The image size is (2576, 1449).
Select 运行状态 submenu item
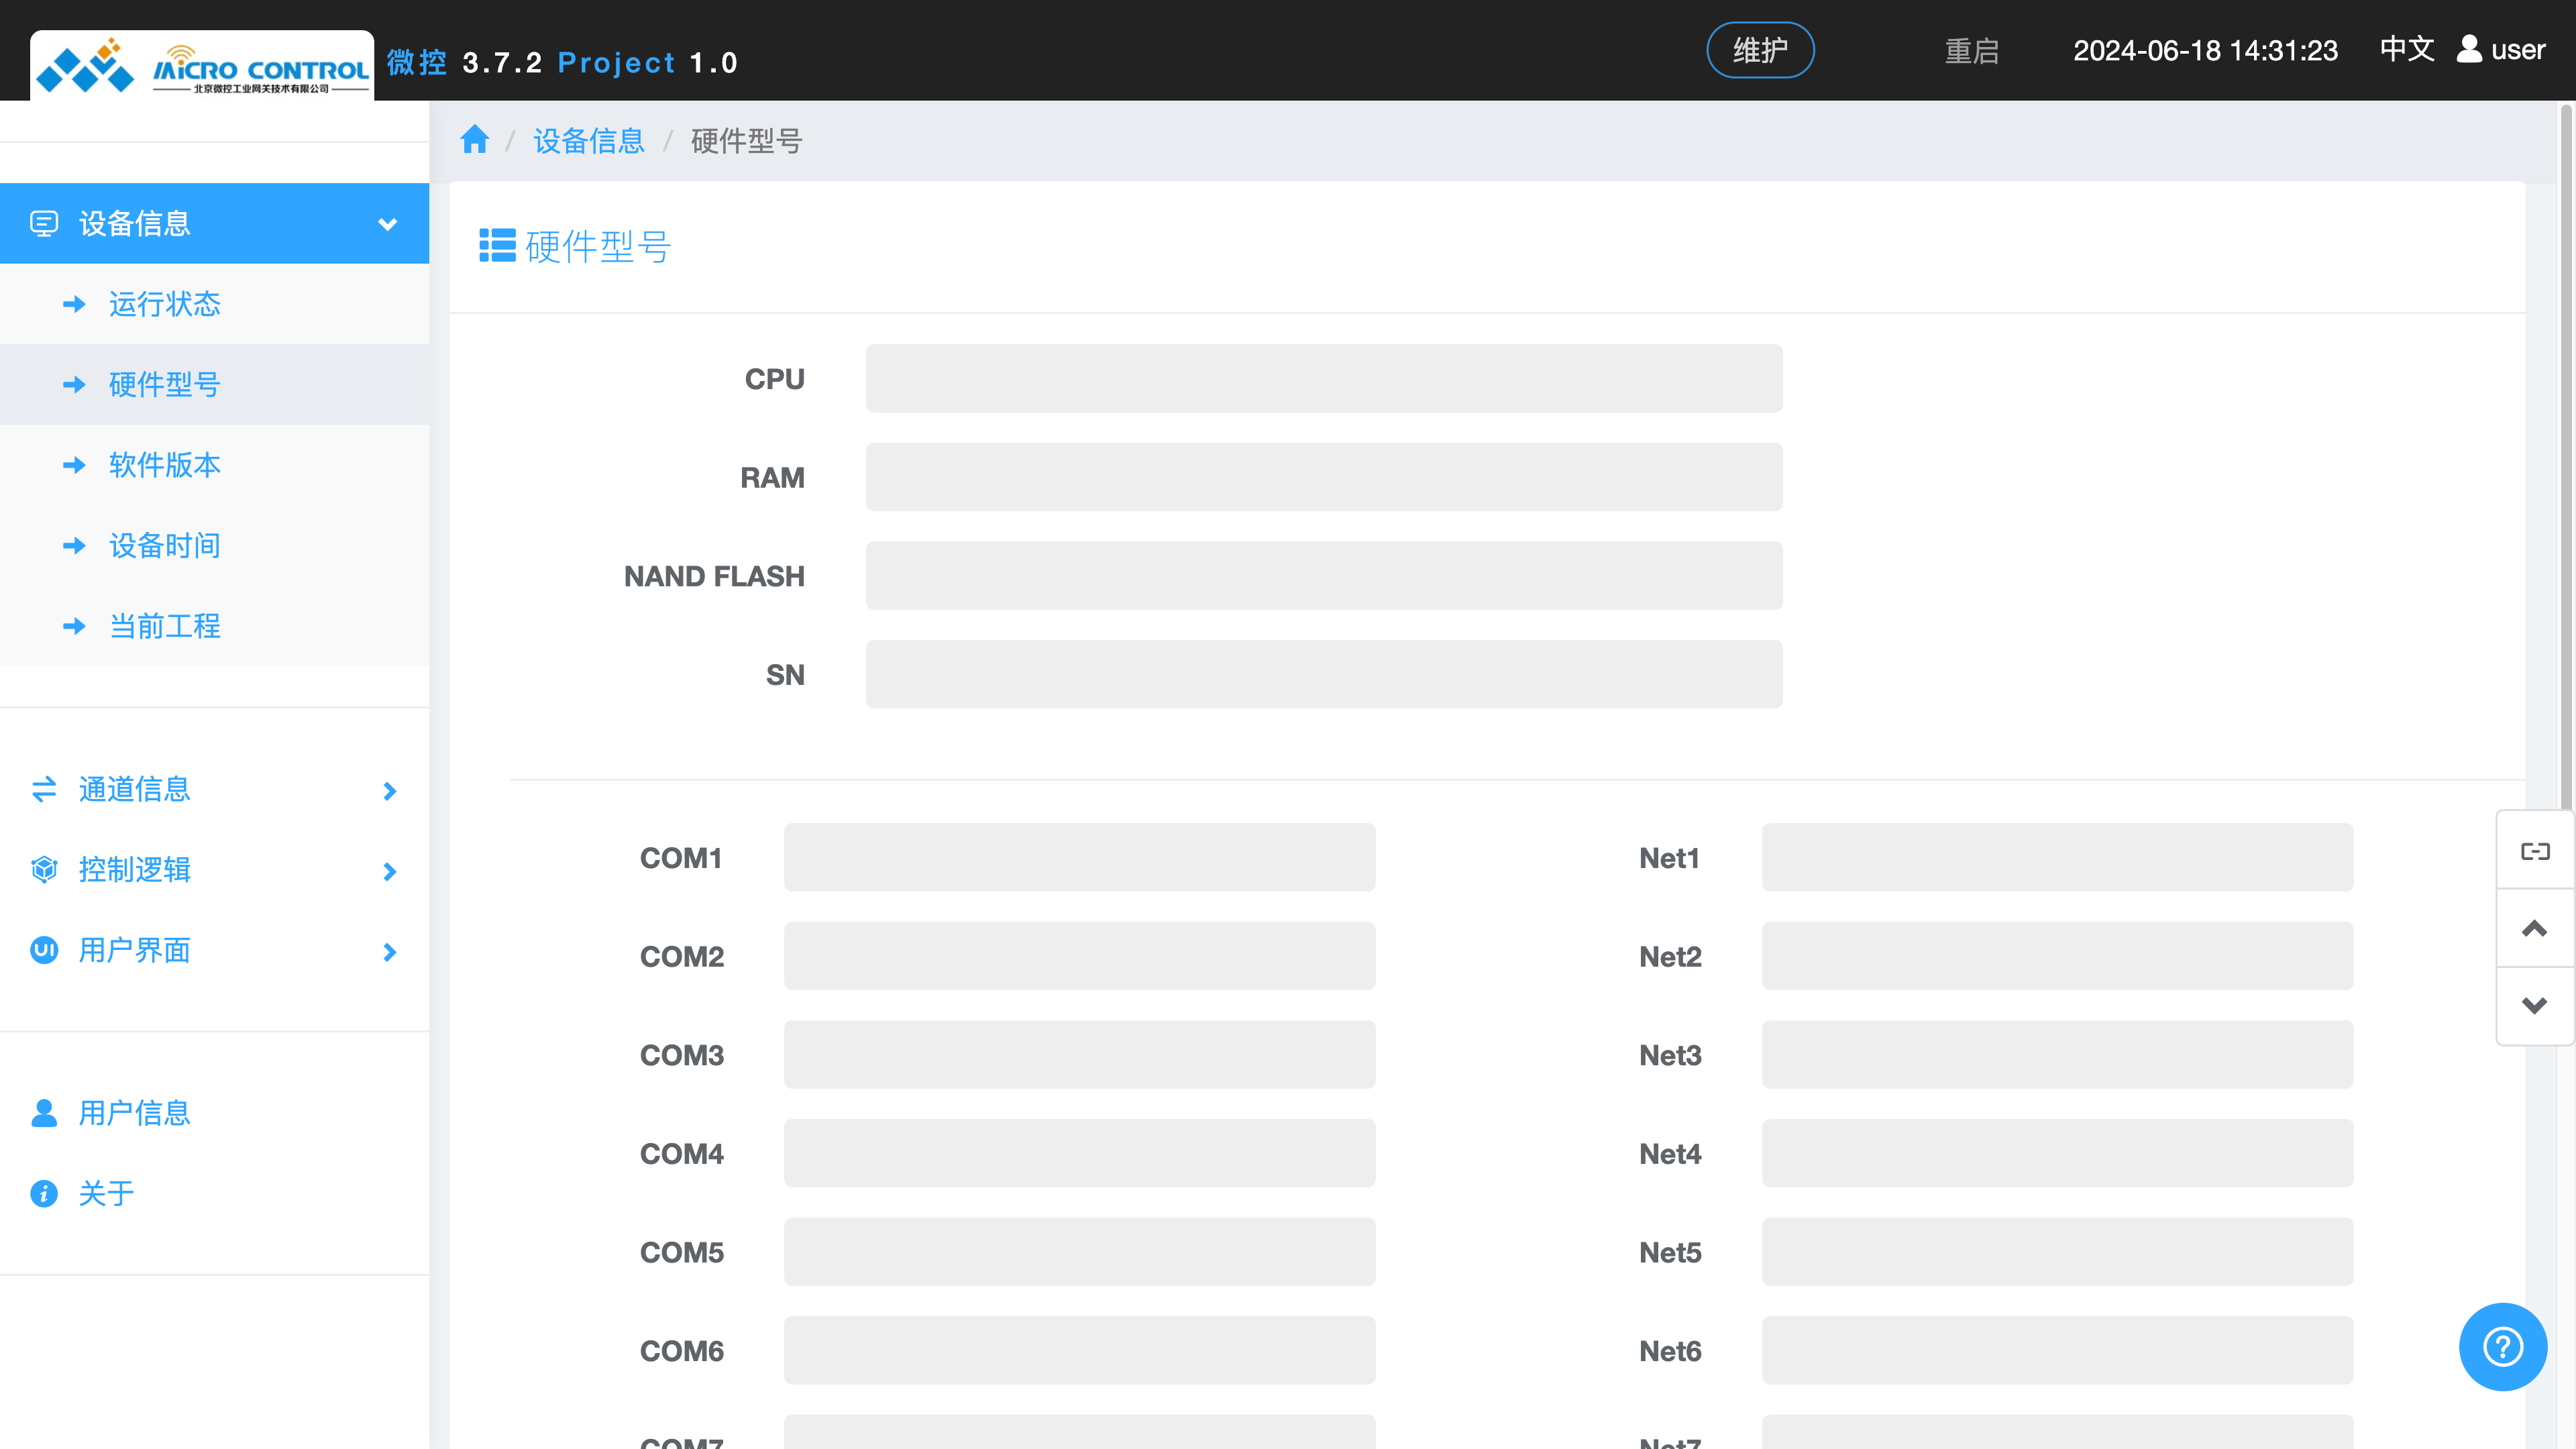(164, 304)
